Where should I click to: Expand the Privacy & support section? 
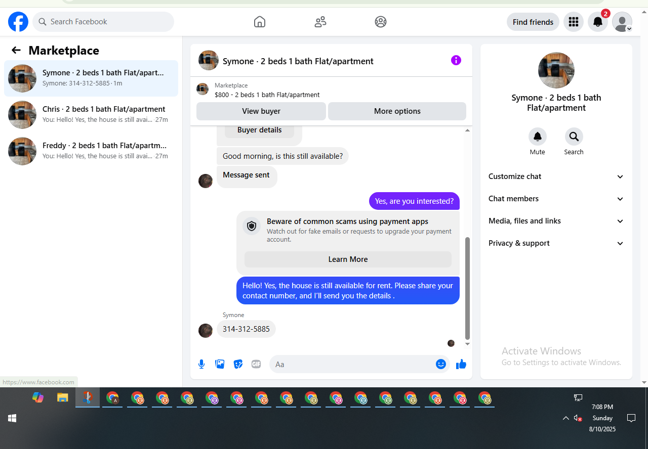[556, 243]
